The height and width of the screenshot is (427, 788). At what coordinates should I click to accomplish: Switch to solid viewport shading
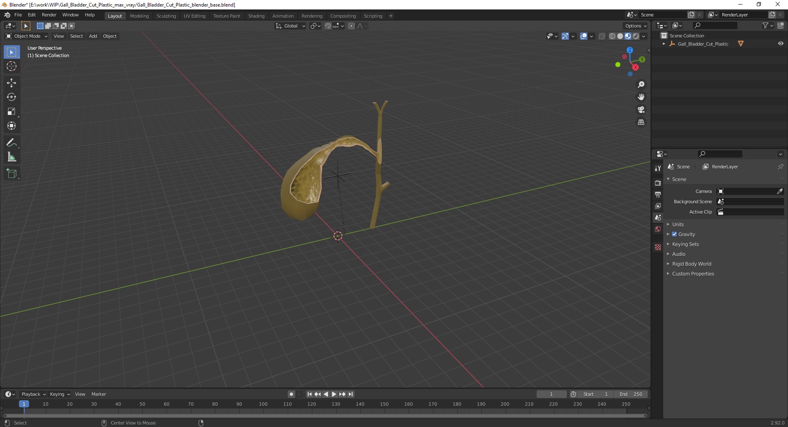point(620,36)
